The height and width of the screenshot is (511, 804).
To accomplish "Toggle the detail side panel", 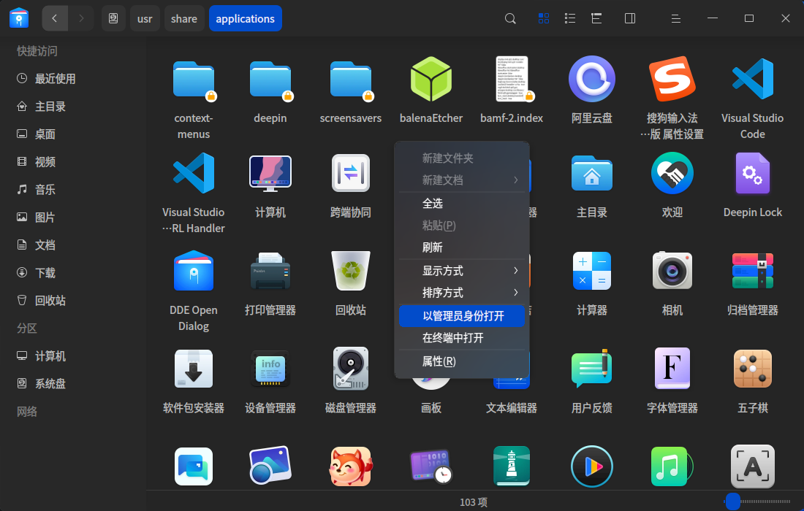I will 630,18.
